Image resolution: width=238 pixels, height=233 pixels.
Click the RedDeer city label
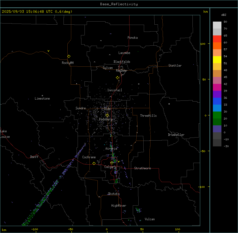(121, 71)
